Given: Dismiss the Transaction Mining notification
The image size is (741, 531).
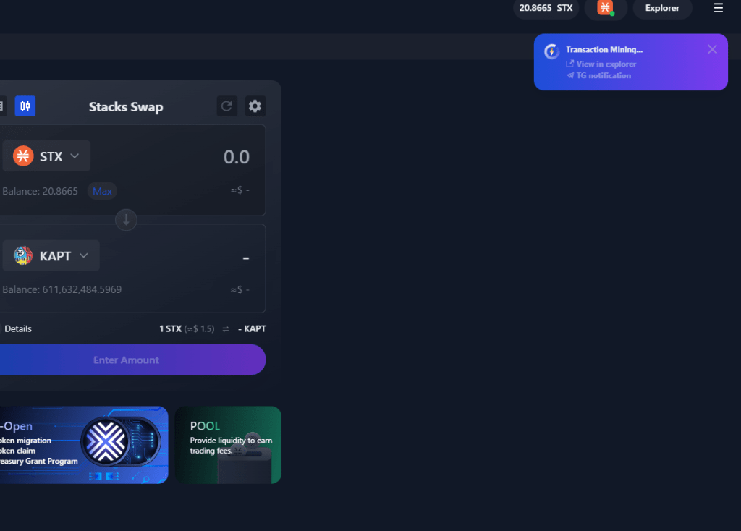Looking at the screenshot, I should 712,49.
